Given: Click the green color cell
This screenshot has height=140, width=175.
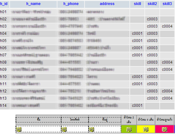Looking at the screenshot, I should tap(129, 129).
